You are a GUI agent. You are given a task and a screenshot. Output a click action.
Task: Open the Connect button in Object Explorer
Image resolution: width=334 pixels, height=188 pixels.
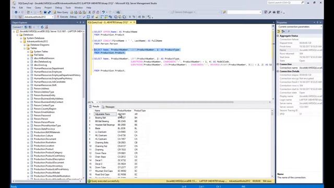pos(17,27)
